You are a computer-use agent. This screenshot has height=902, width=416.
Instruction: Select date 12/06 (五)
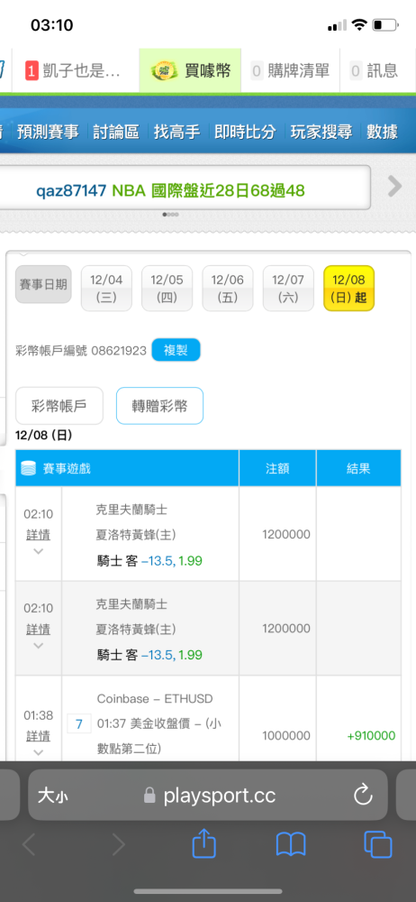point(228,289)
